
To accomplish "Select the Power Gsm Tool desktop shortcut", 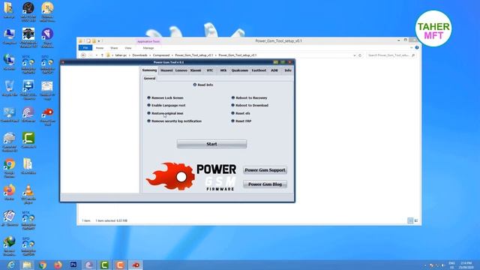I will 47,117.
